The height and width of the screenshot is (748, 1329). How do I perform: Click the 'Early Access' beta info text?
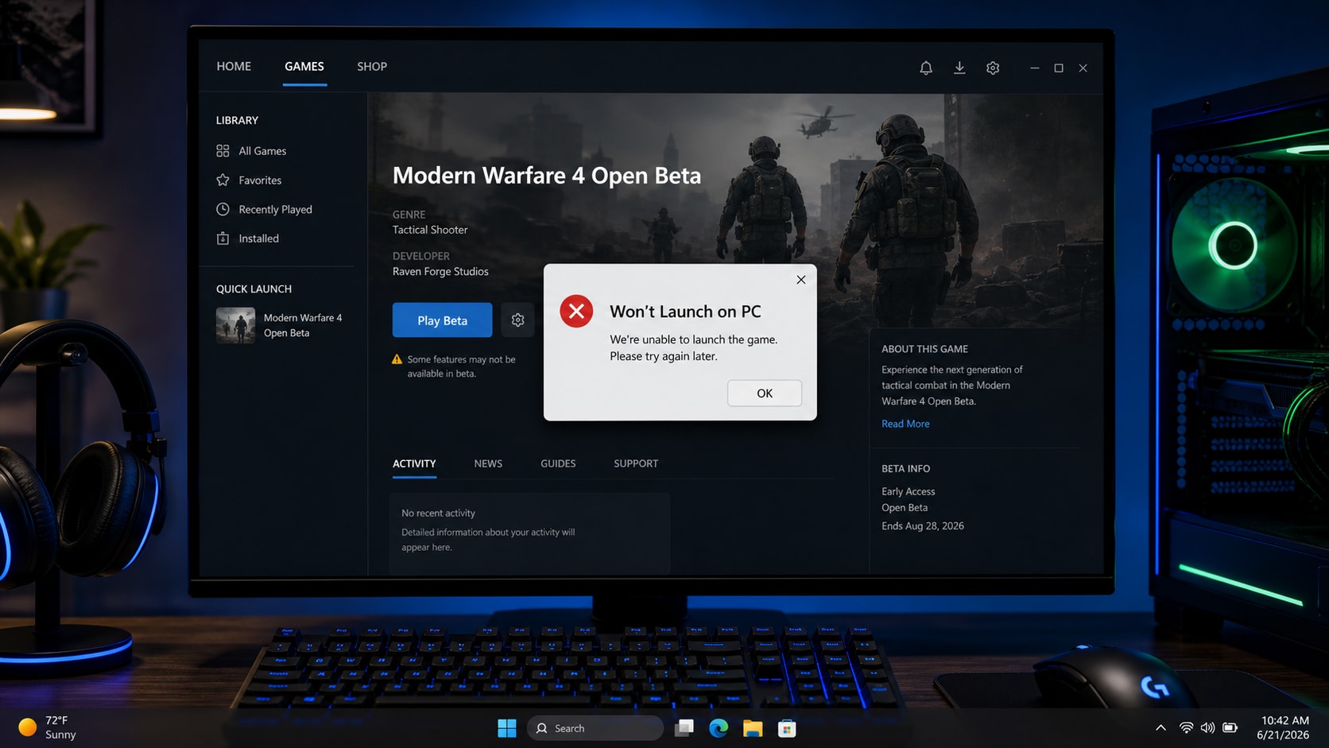(x=908, y=492)
